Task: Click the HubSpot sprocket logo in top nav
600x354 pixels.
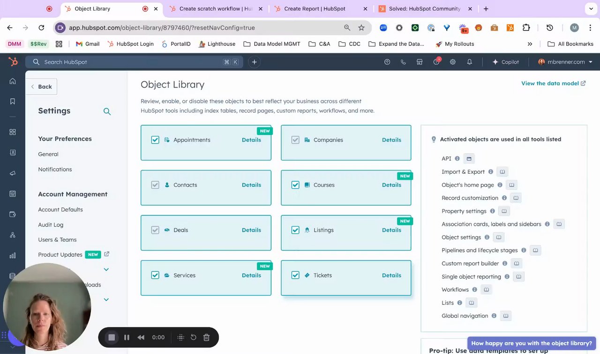Action: pos(13,62)
